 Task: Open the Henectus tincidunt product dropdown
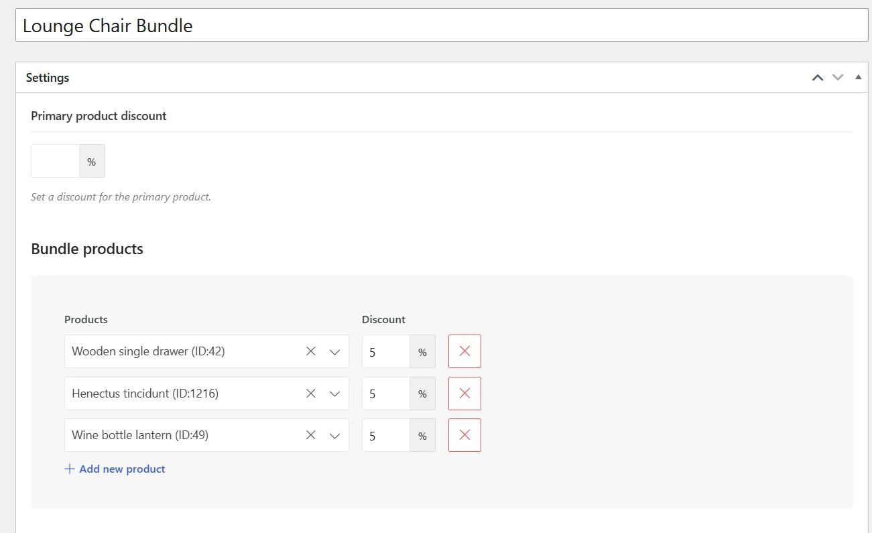(x=335, y=394)
